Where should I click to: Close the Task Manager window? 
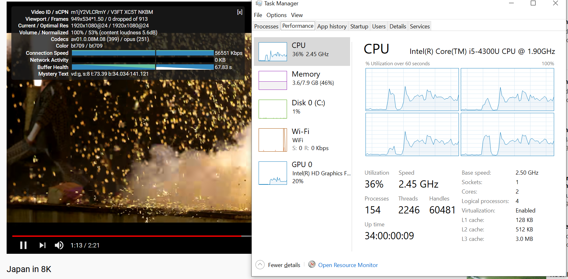tap(556, 3)
